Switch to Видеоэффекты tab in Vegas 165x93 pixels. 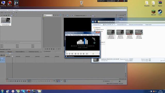coord(20,52)
